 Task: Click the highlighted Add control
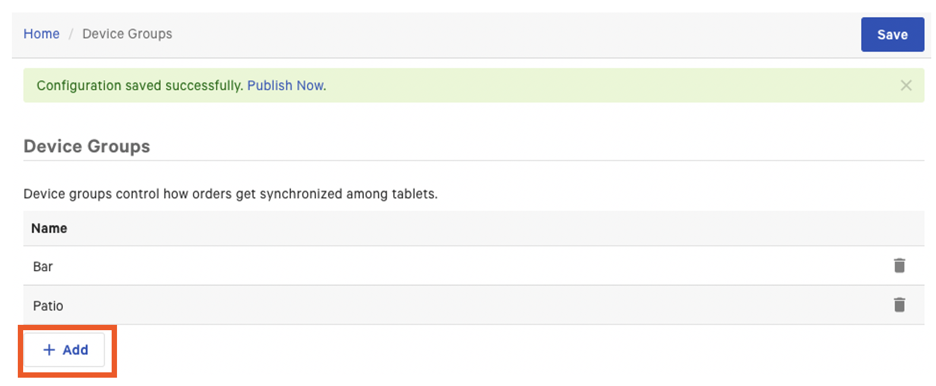point(65,350)
